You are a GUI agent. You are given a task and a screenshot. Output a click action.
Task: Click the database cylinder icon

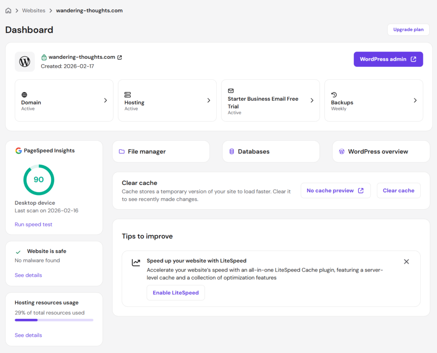tap(232, 151)
